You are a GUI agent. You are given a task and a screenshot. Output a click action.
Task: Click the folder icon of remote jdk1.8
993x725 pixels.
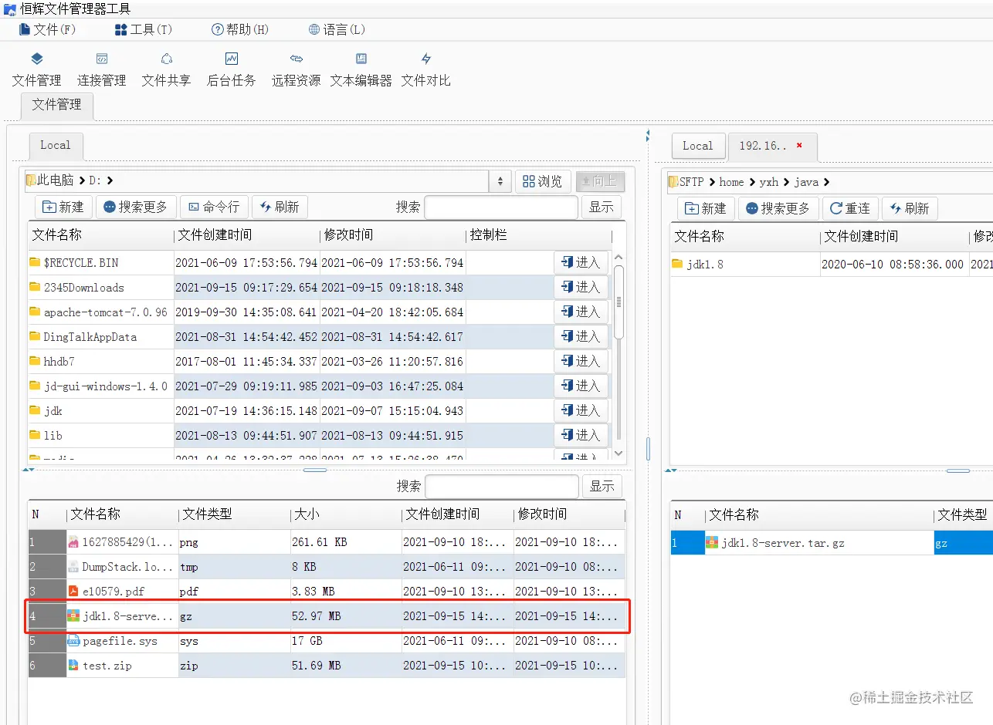coord(677,264)
